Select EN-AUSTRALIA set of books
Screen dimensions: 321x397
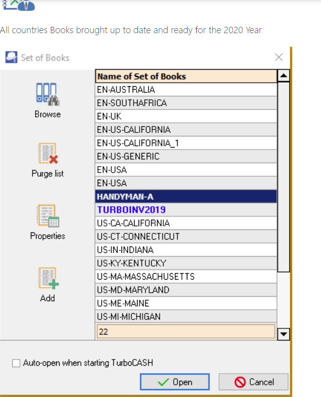186,90
